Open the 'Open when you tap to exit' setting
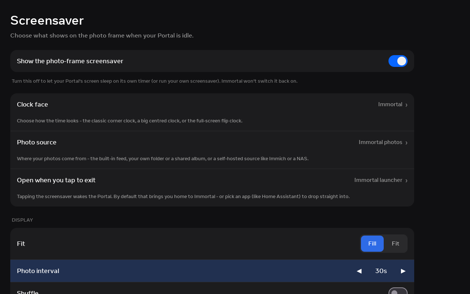Screen dimensions: 470x294 coord(212,188)
